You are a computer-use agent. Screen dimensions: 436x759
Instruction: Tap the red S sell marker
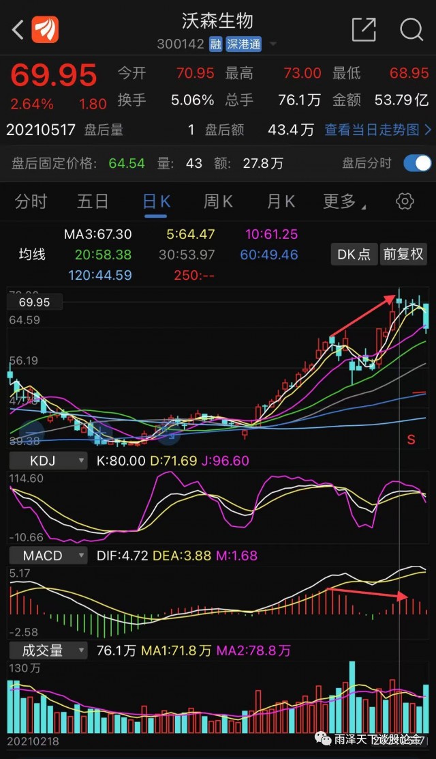click(x=411, y=439)
